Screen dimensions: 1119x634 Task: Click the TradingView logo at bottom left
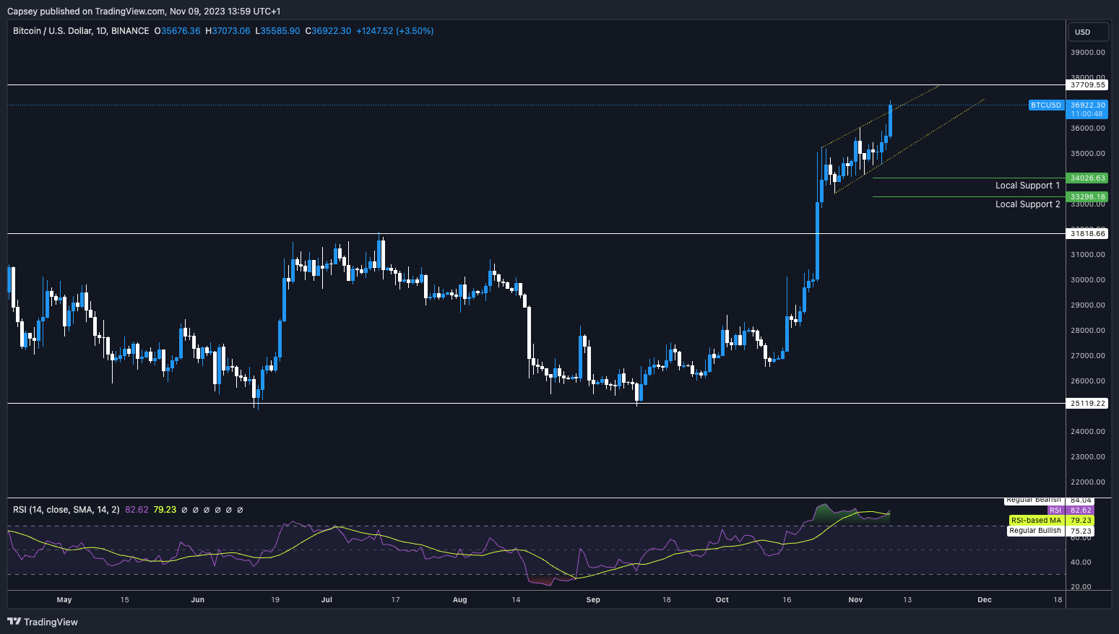(x=43, y=622)
